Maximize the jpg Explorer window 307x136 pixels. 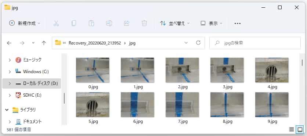280,7
